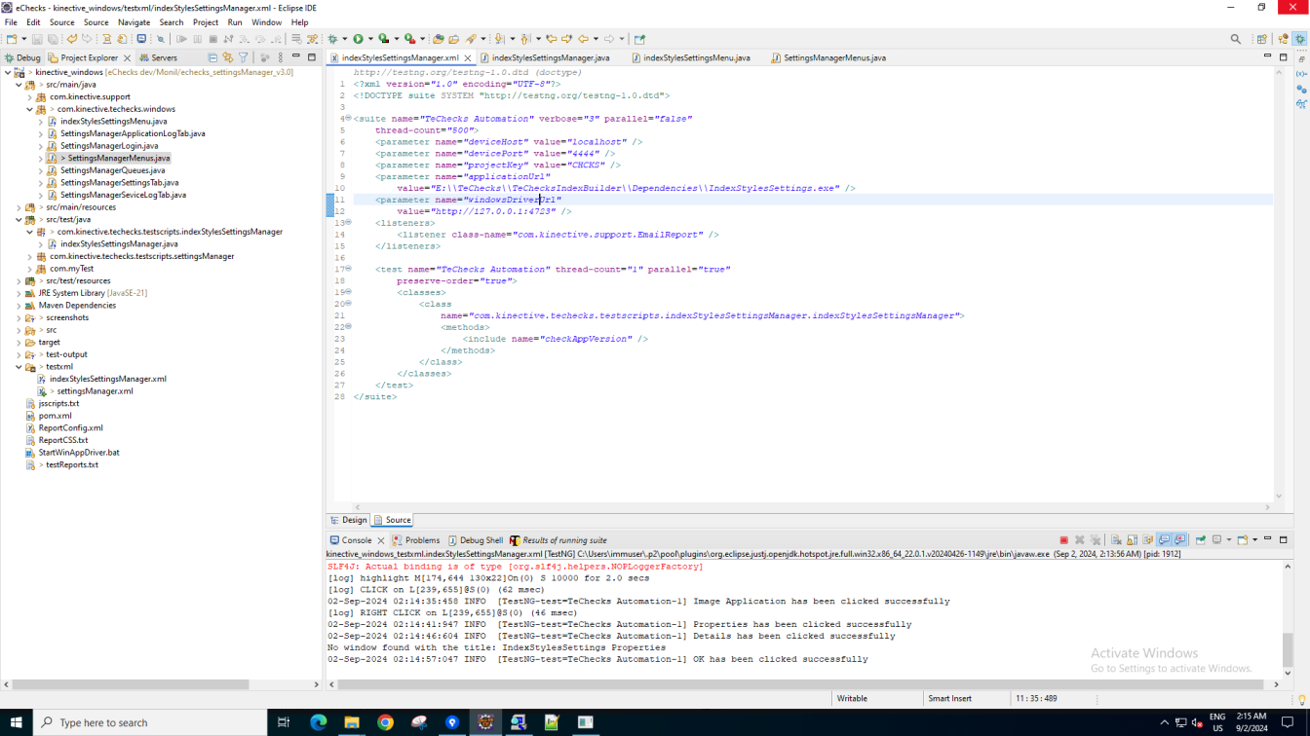Toggle show console when standard output changes
This screenshot has height=736, width=1310.
(1164, 540)
